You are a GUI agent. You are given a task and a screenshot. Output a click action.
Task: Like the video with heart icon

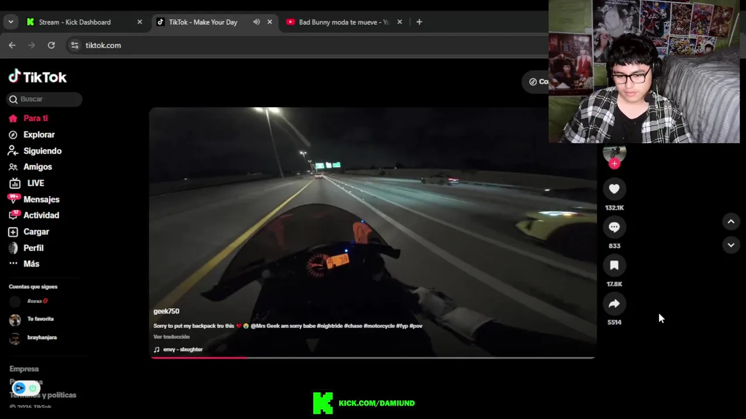point(614,189)
